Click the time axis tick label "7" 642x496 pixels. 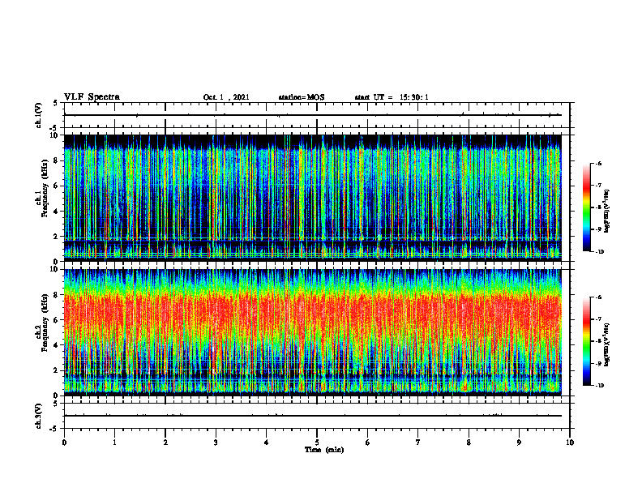(418, 443)
